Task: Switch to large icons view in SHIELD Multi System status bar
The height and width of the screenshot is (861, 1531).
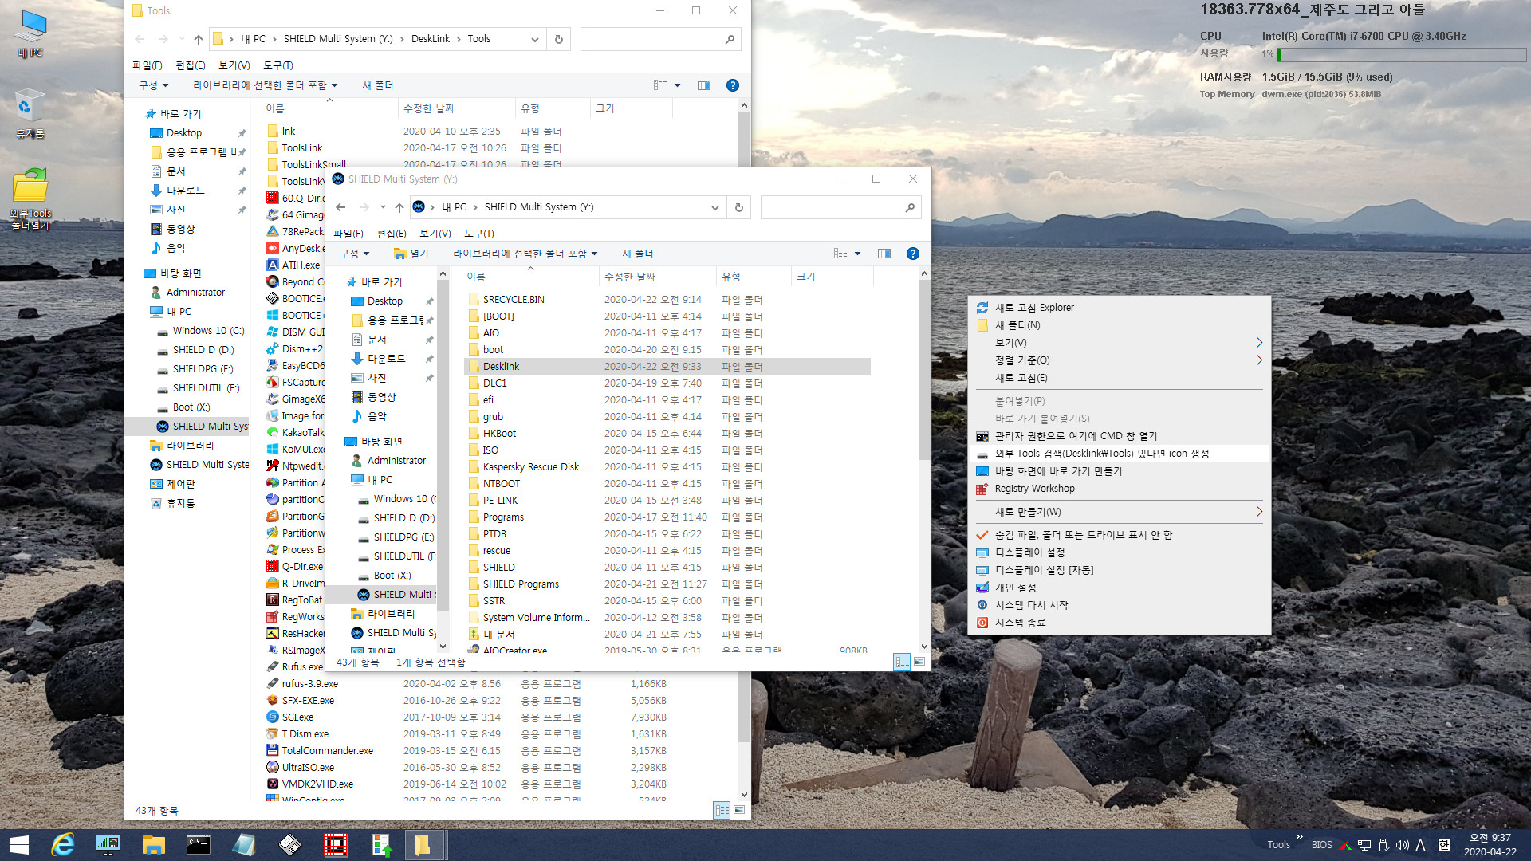Action: [919, 662]
